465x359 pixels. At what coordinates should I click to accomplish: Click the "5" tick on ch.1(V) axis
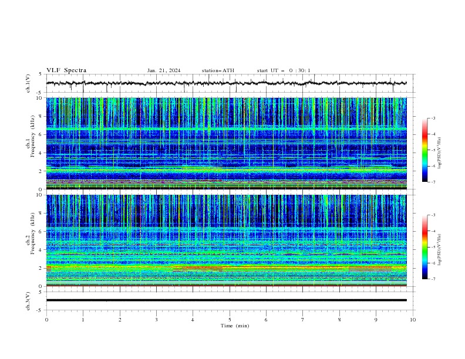pos(41,74)
